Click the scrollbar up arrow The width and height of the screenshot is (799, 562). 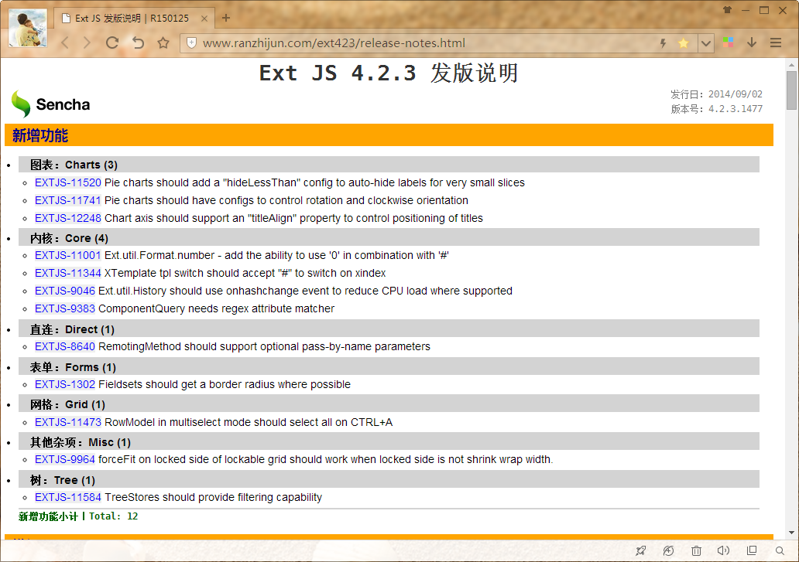[x=790, y=65]
